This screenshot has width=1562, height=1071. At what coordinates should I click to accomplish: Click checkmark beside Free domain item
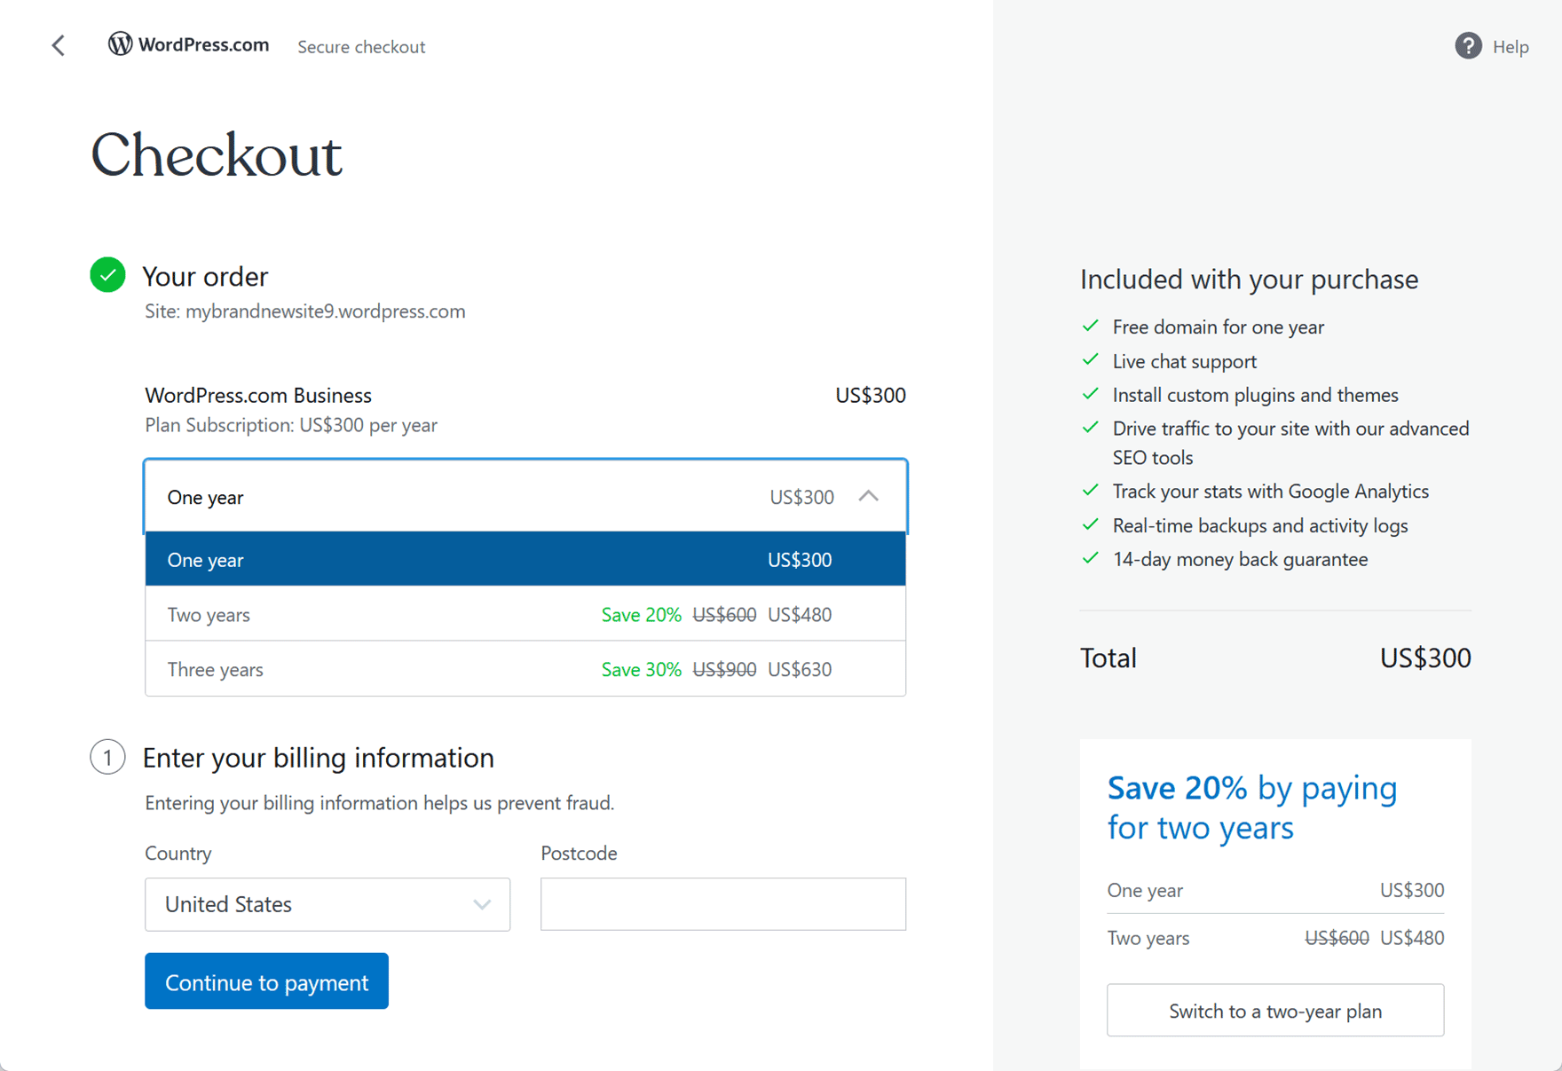(1091, 326)
